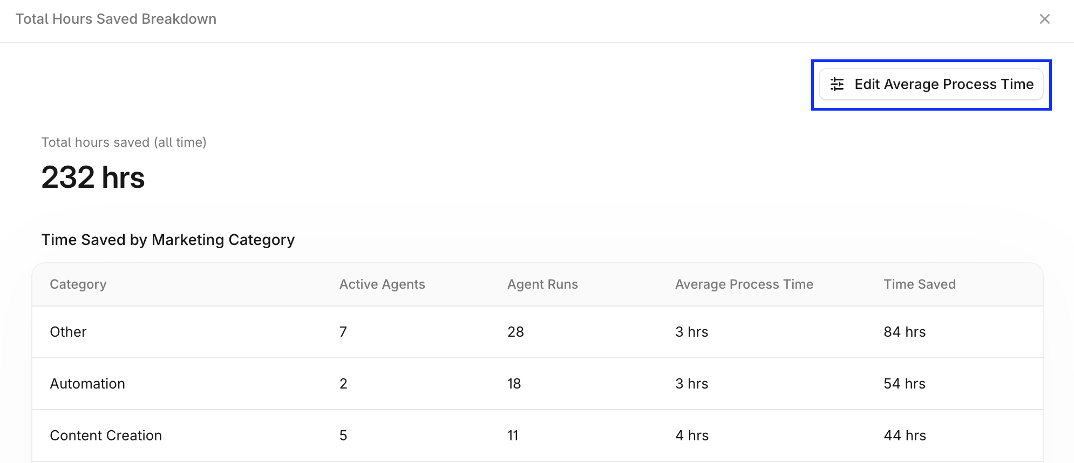Select the Category column header

(x=78, y=284)
